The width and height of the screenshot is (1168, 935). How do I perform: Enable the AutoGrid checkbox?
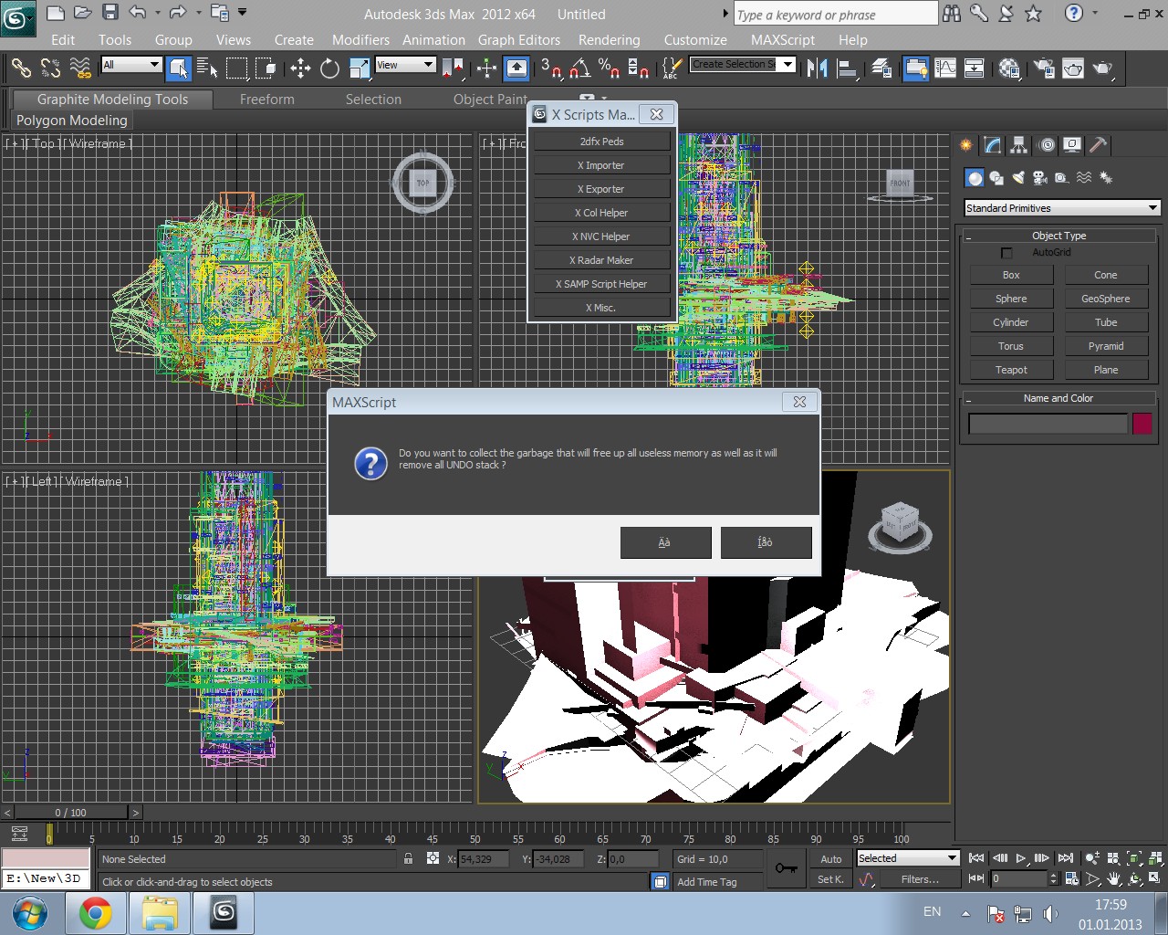point(1007,253)
